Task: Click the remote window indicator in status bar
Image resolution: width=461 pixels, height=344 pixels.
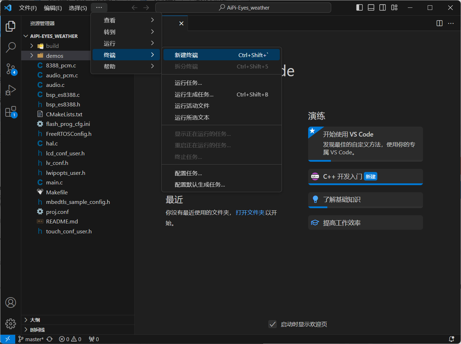Action: [7, 339]
